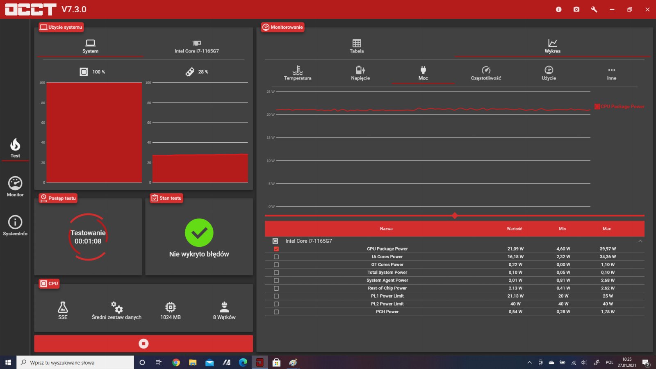This screenshot has width=656, height=369.
Task: Open Microsoft Edge from taskbar
Action: point(243,362)
